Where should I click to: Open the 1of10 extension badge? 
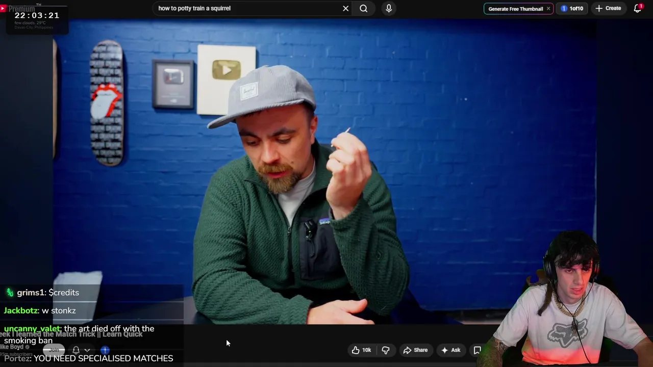(x=572, y=9)
